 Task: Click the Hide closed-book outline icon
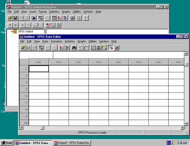(41, 25)
